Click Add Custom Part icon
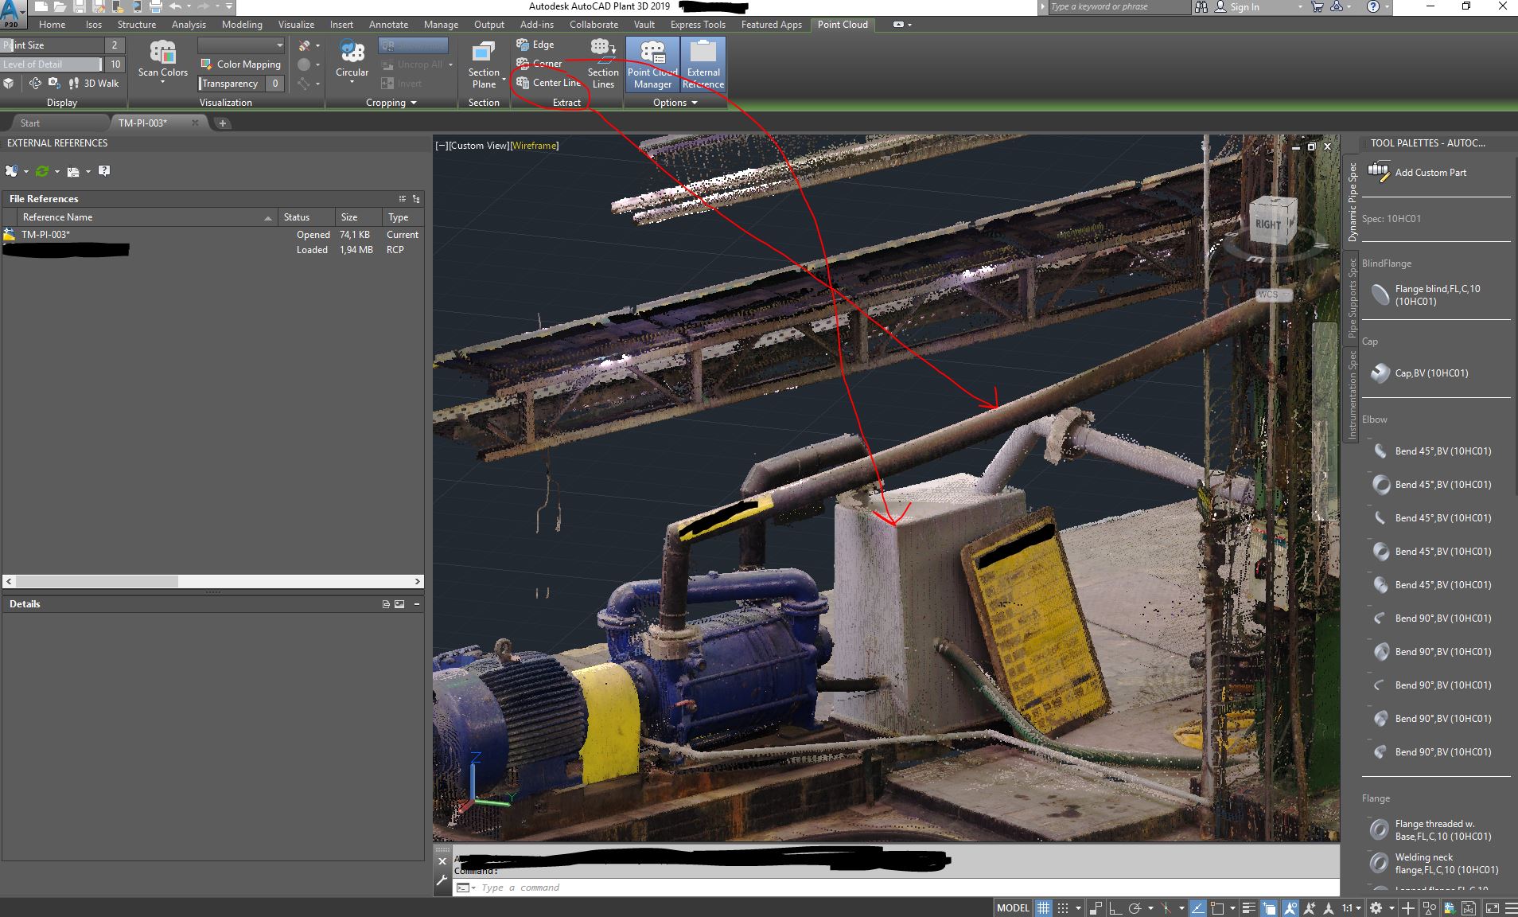Screen dimensions: 1518x917 [x=1379, y=172]
